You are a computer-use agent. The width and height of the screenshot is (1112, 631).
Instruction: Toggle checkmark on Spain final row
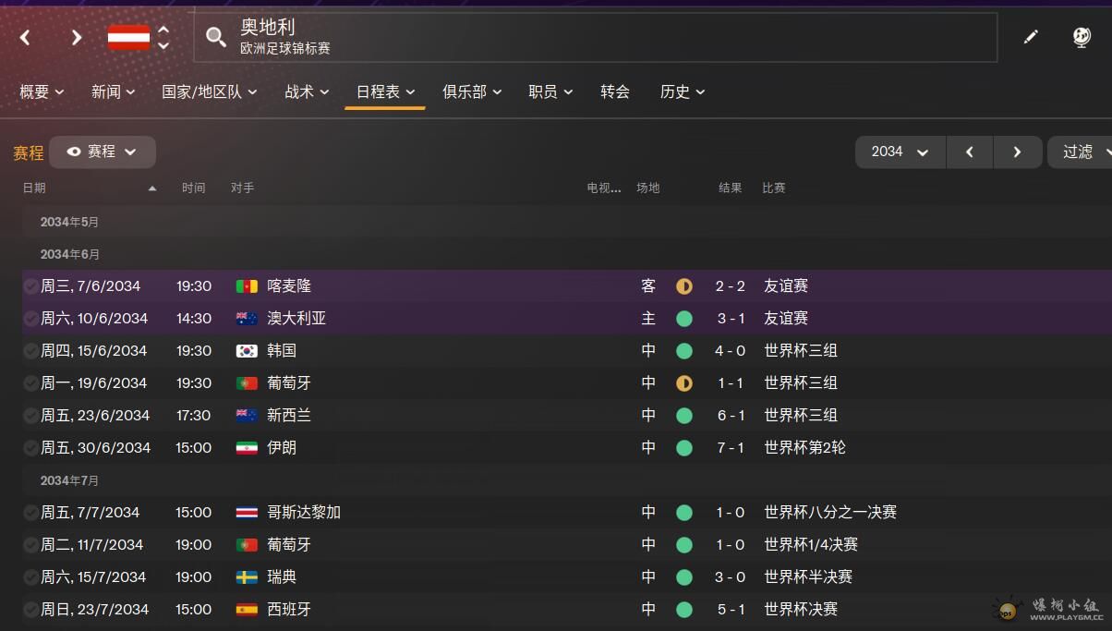click(x=31, y=610)
